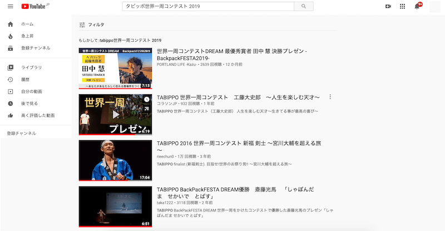Click the ライブラリ library icon
This screenshot has height=231, width=445.
click(11, 67)
